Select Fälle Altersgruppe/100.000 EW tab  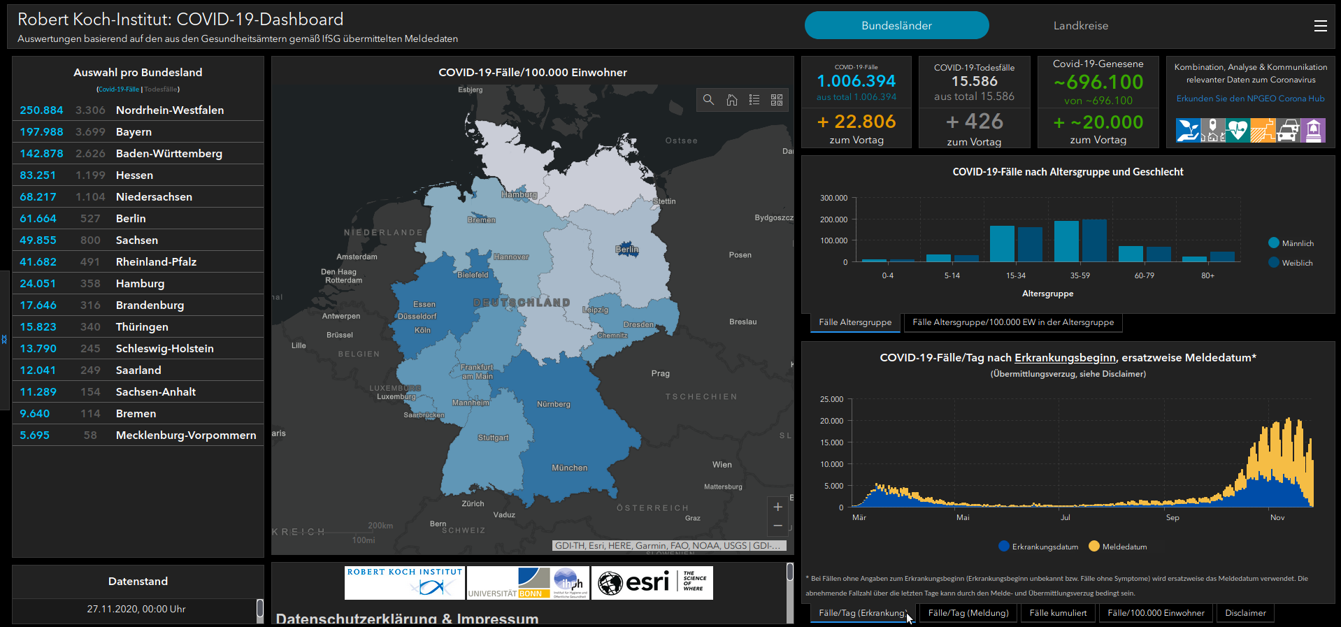(1012, 322)
